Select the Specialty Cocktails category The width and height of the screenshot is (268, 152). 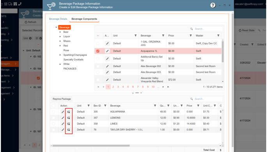pyautogui.click(x=73, y=59)
